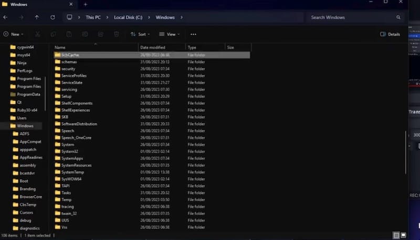Open PerfLogs in the navigation pane
Image resolution: width=420 pixels, height=240 pixels.
21,71
